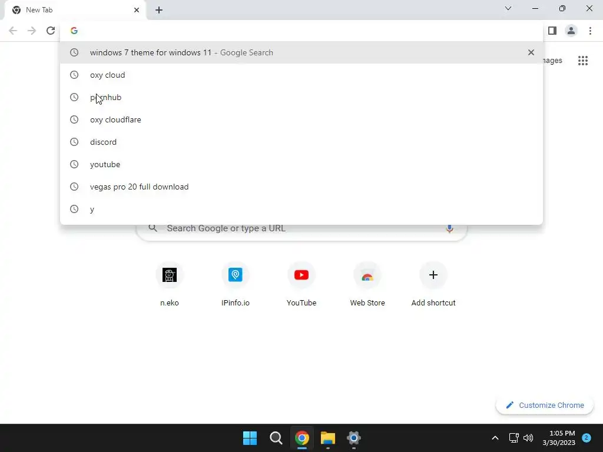Click the voice search microphone
This screenshot has height=452, width=603.
[x=449, y=229]
